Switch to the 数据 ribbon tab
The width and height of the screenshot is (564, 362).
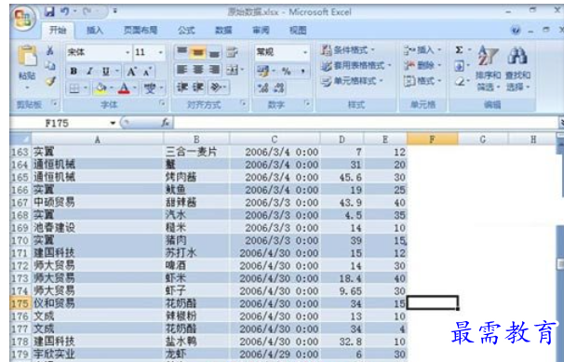pos(223,30)
